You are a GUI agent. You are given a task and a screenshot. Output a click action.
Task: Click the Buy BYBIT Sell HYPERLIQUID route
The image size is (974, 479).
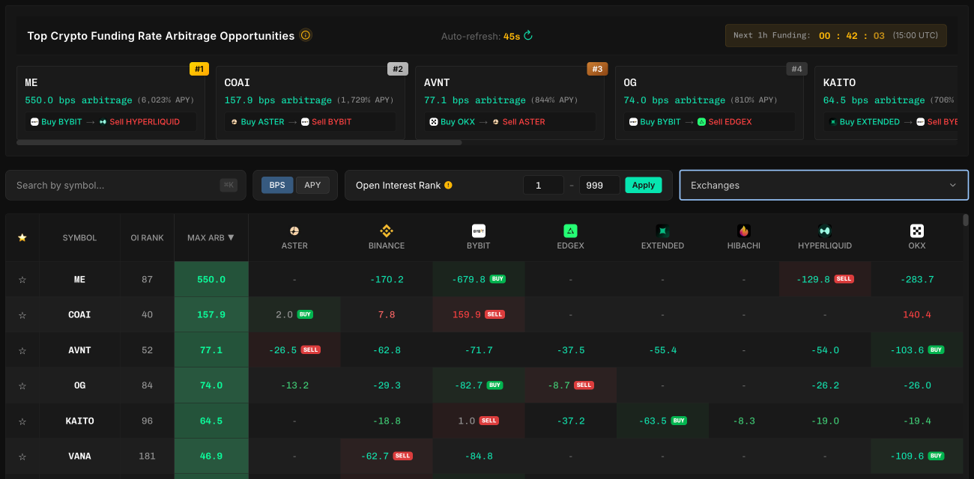(x=110, y=121)
